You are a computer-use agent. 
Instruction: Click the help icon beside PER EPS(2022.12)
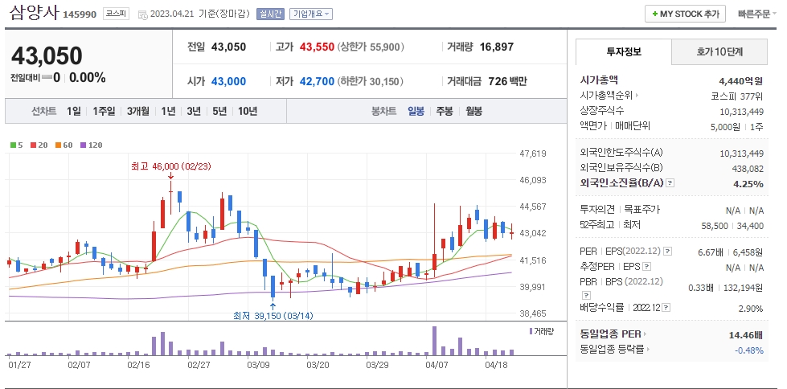pyautogui.click(x=668, y=251)
